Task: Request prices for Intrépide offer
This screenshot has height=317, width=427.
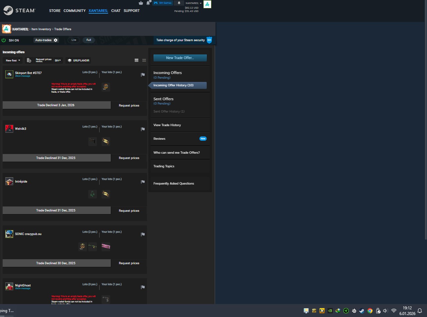Action: 129,211
